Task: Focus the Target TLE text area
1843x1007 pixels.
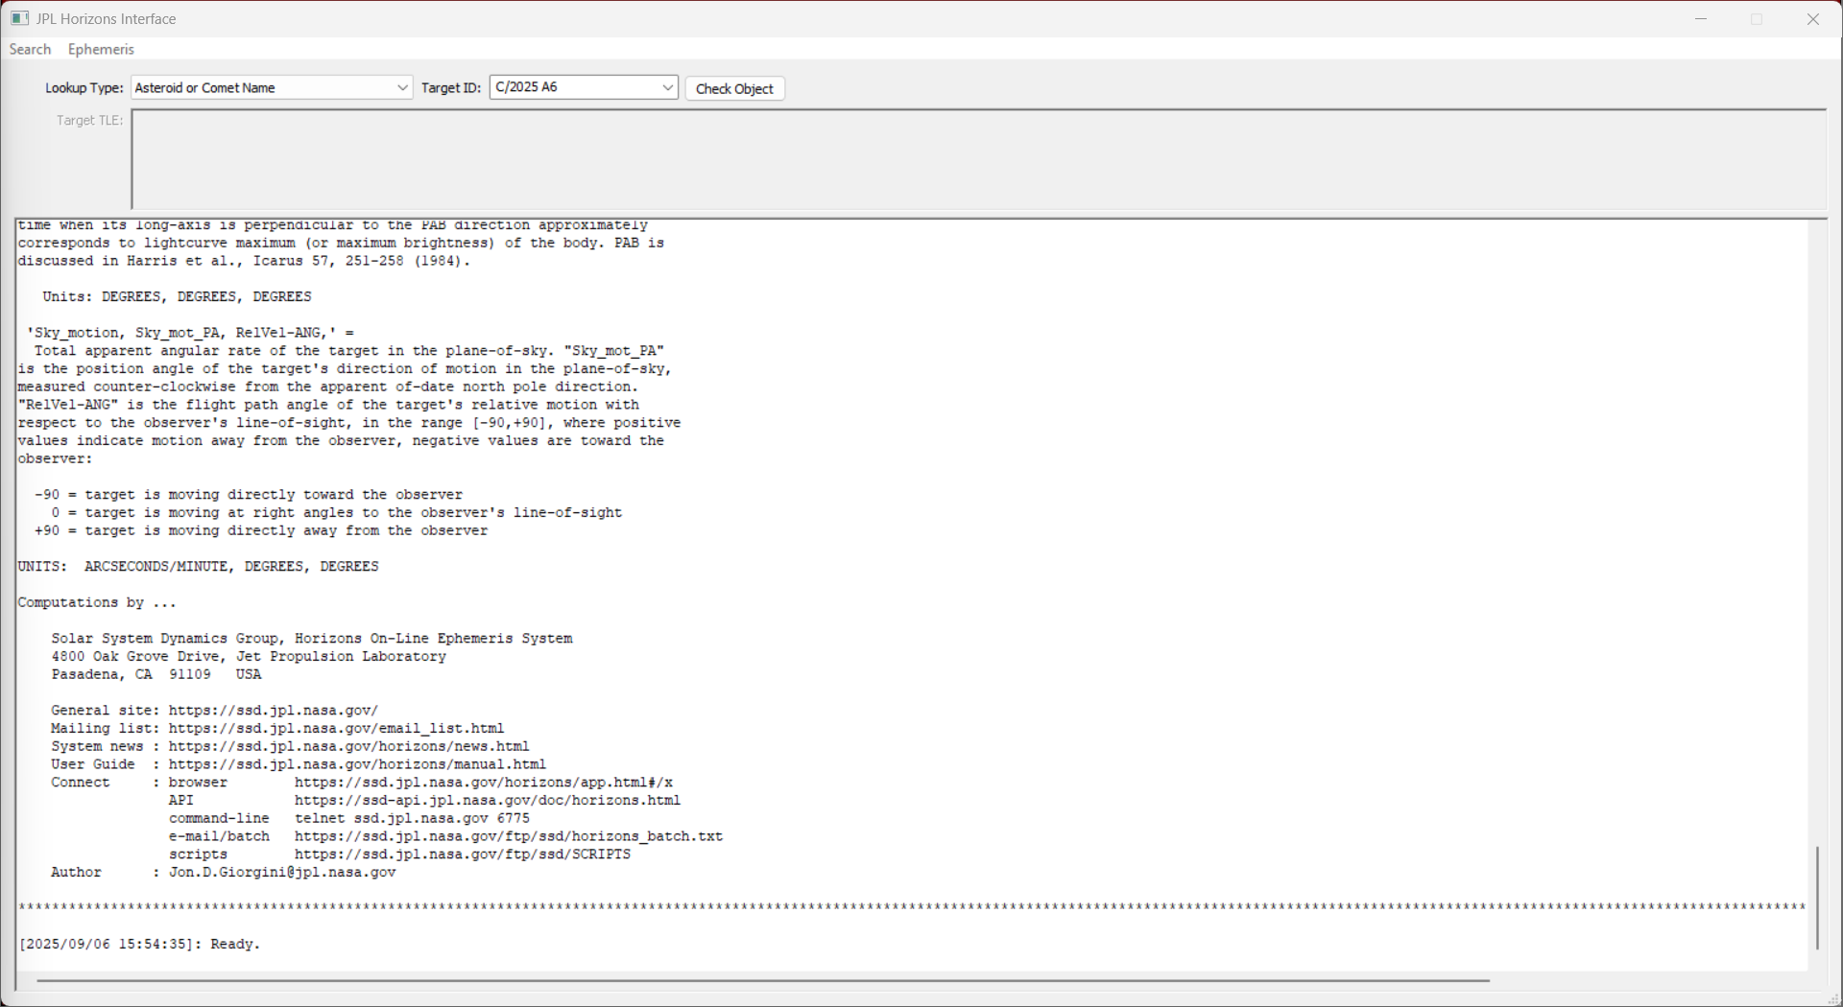Action: (979, 159)
